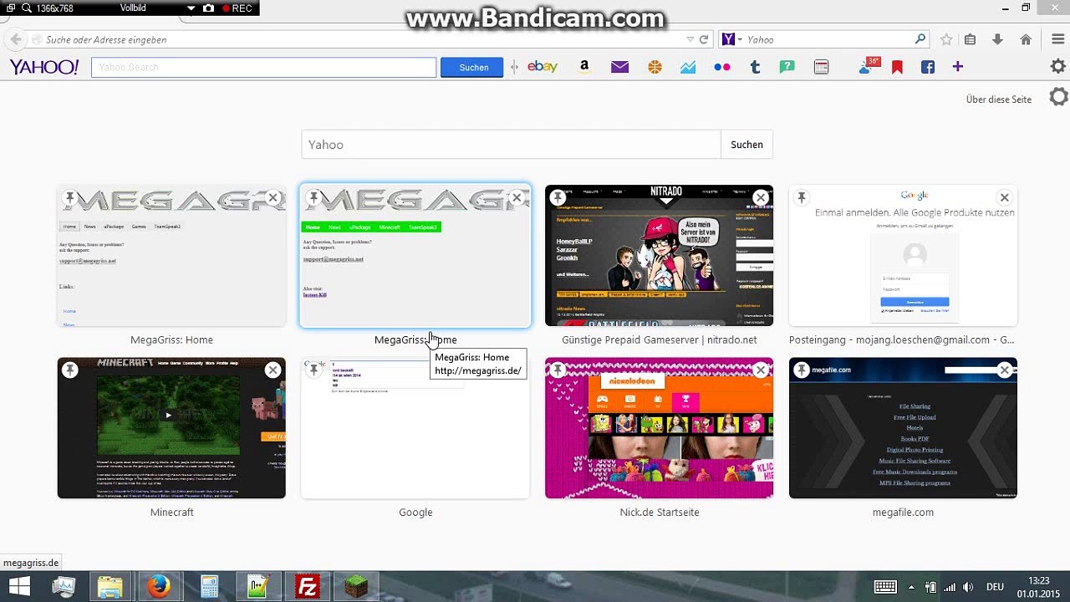Pin the Google tile
Image resolution: width=1070 pixels, height=602 pixels.
click(x=313, y=370)
